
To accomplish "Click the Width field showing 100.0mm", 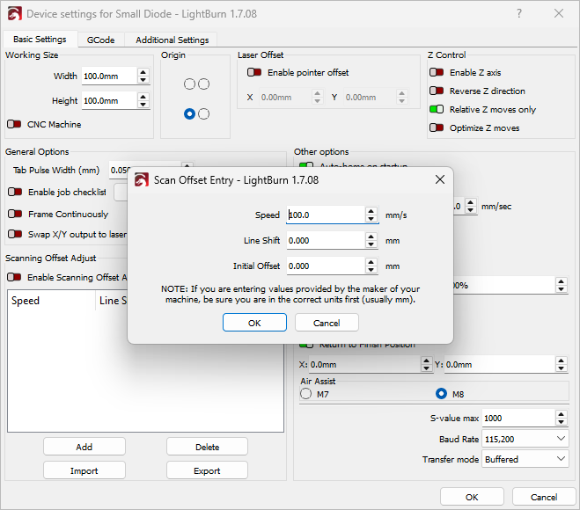I will (x=109, y=76).
